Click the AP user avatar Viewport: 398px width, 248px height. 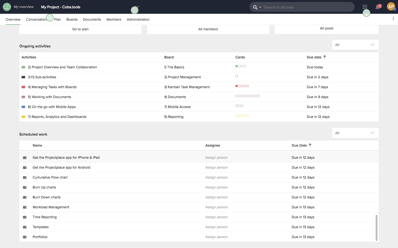391,7
